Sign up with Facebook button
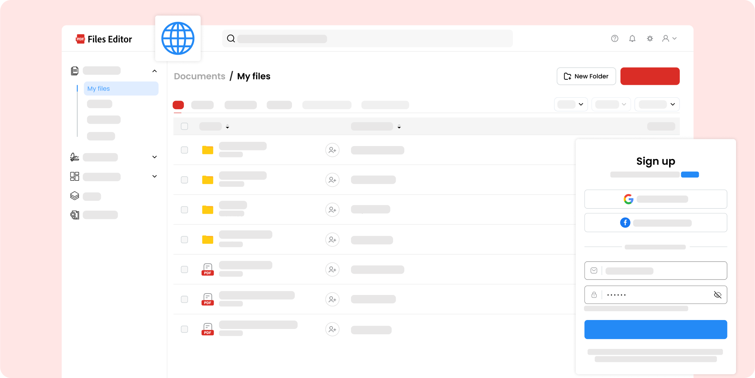 pos(656,223)
